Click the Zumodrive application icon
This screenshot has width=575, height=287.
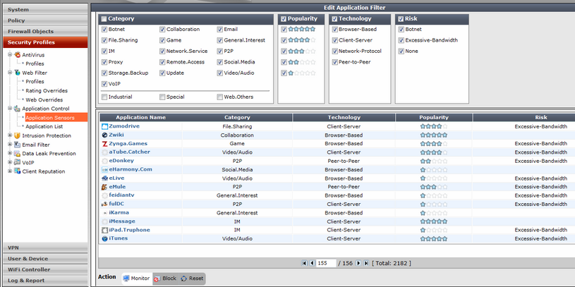105,126
